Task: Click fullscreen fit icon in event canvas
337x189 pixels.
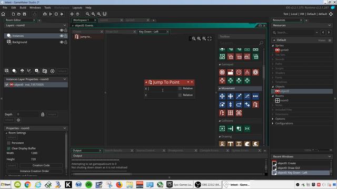Action: click(210, 38)
